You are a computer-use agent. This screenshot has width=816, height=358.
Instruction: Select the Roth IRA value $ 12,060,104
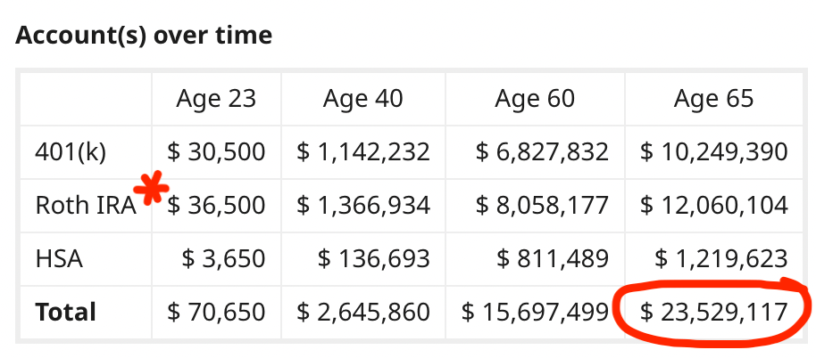(x=713, y=206)
